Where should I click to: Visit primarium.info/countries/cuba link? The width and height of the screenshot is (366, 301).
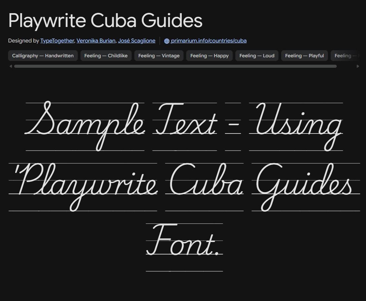(209, 41)
